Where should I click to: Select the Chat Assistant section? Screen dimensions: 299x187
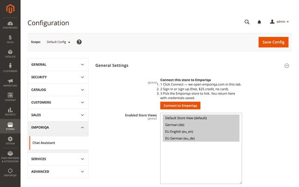click(59, 143)
